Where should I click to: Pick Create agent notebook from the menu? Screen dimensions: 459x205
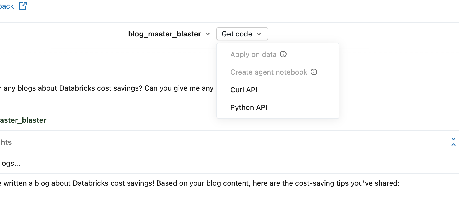pos(269,72)
